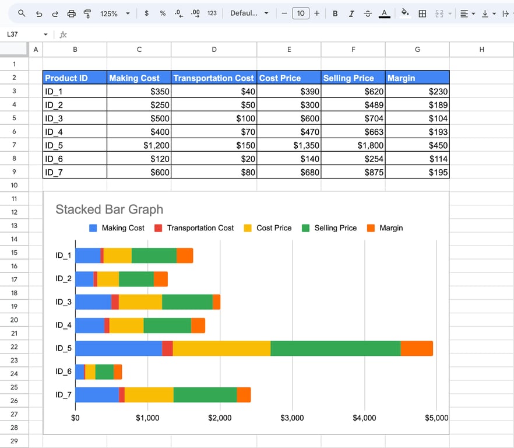Screen dimensions: 514x448
Task: Format as percent
Action: point(163,13)
